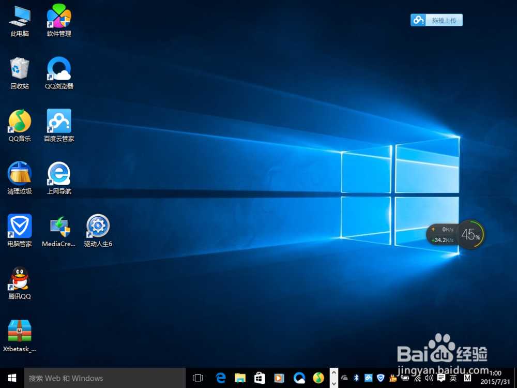Click the Bluetooth tray icon

click(x=356, y=378)
